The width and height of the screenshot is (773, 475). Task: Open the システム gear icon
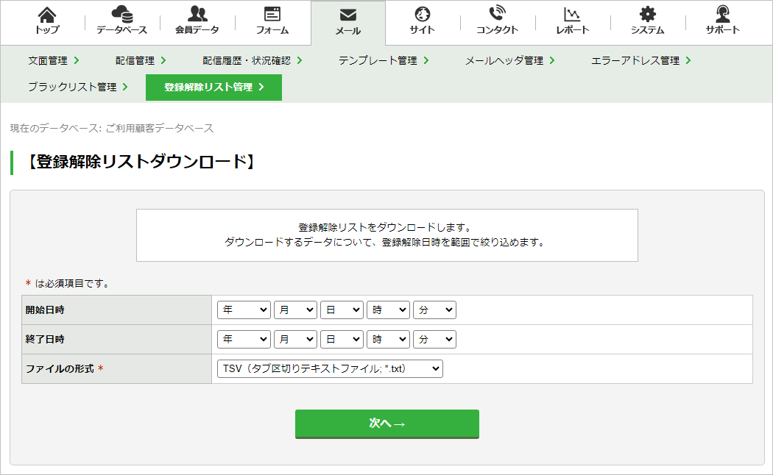tap(647, 14)
